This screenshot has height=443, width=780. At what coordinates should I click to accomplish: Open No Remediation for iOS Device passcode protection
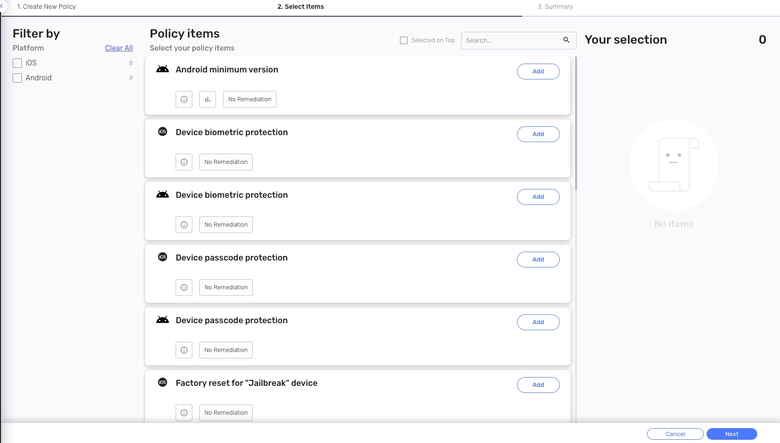pos(226,287)
